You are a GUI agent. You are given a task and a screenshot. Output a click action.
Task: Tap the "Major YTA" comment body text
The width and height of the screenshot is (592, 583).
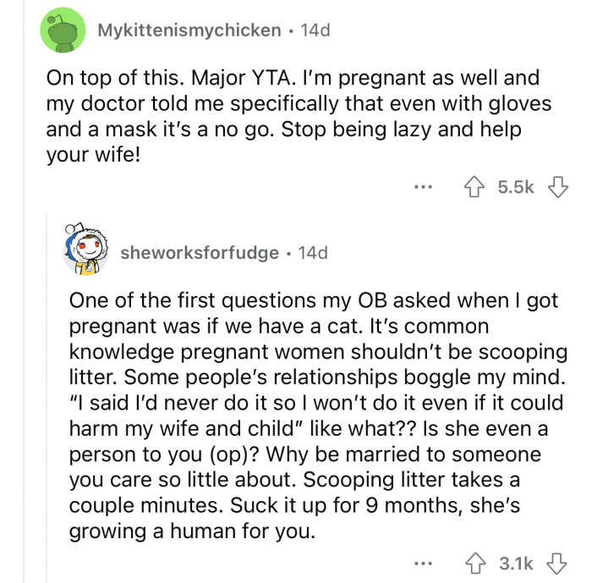(x=299, y=116)
